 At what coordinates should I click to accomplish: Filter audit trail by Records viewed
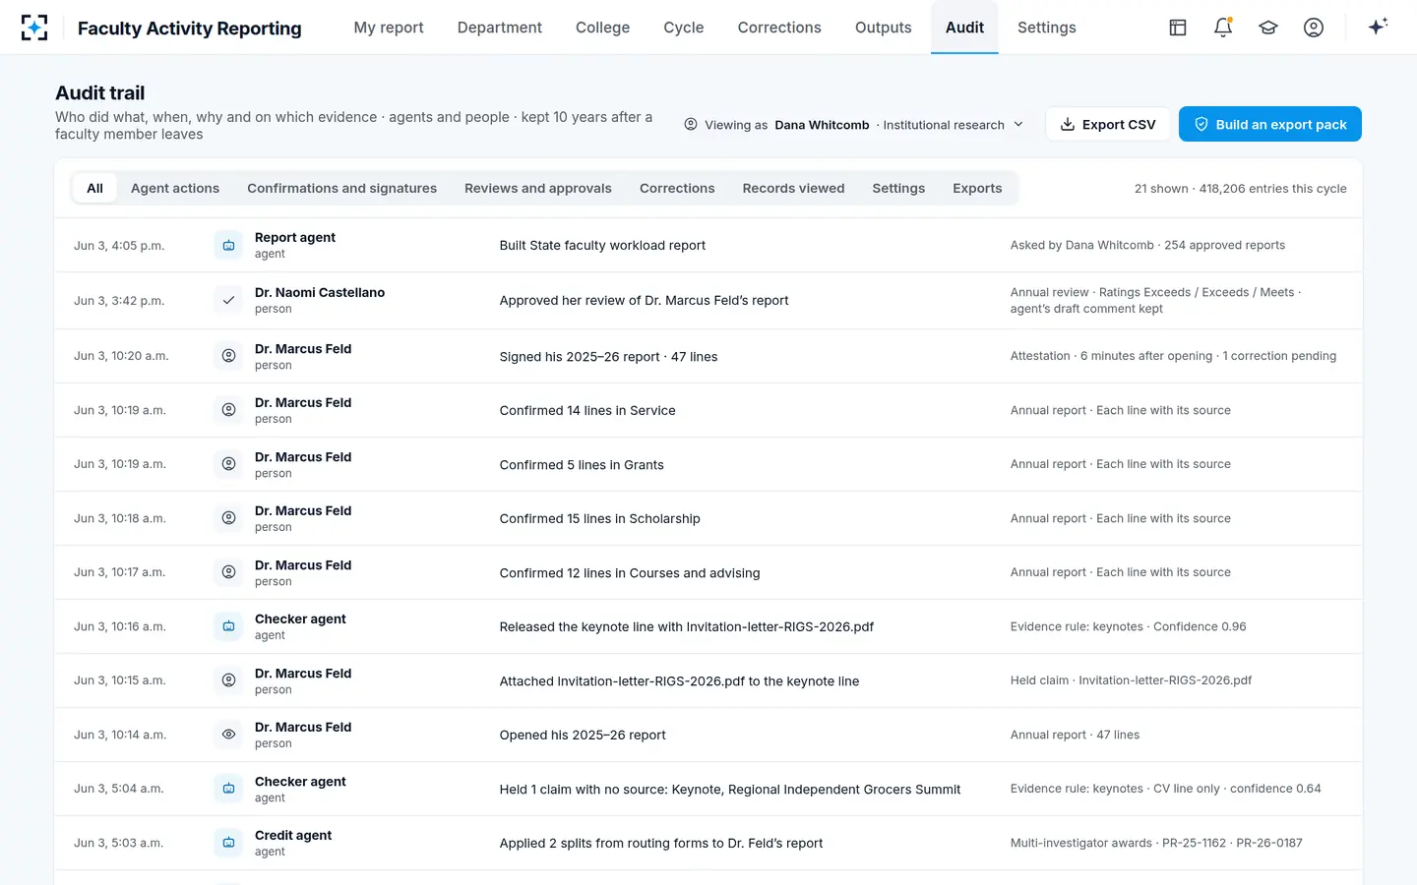click(x=793, y=188)
